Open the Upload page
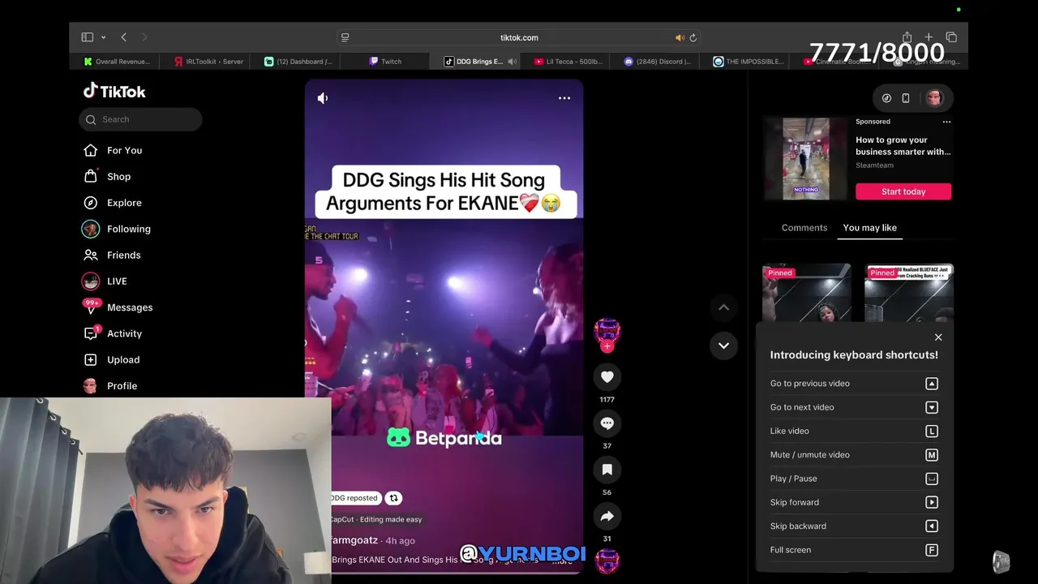Viewport: 1038px width, 584px height. pyautogui.click(x=112, y=359)
